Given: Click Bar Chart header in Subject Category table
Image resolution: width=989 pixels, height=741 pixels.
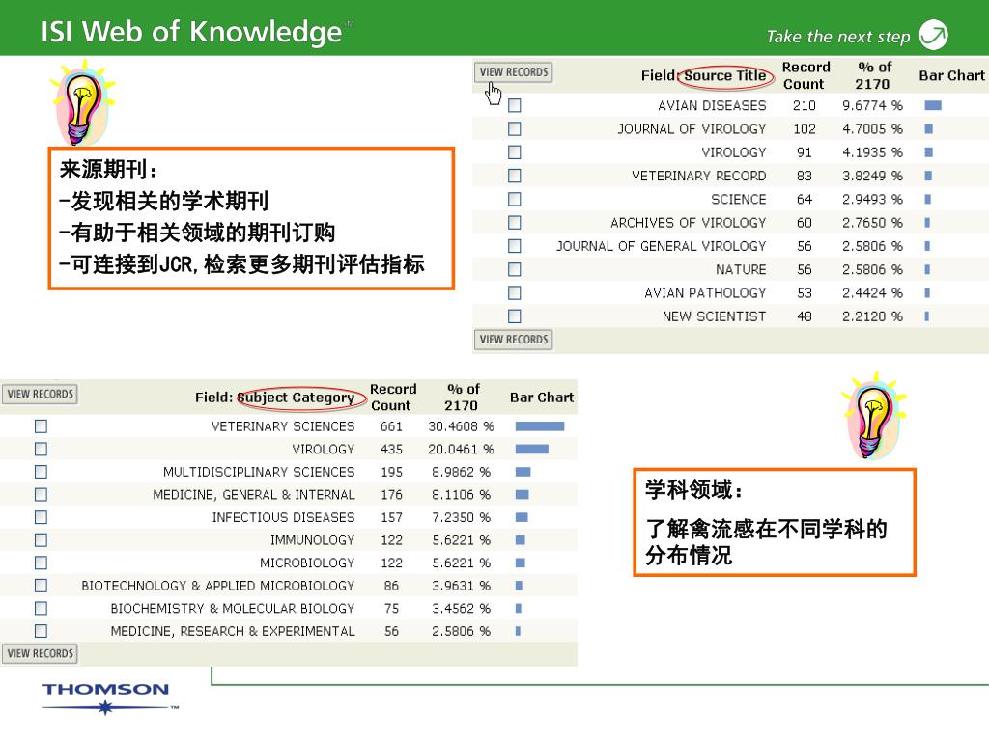Looking at the screenshot, I should point(542,398).
